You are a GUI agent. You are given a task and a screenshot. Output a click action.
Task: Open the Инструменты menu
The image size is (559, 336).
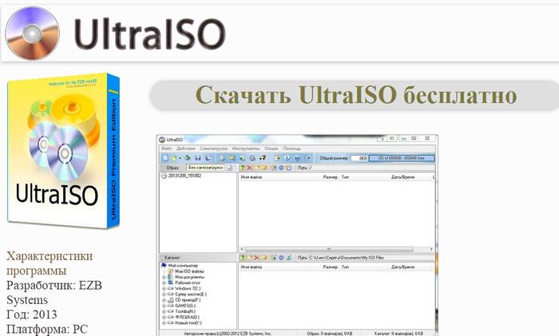[x=246, y=148]
